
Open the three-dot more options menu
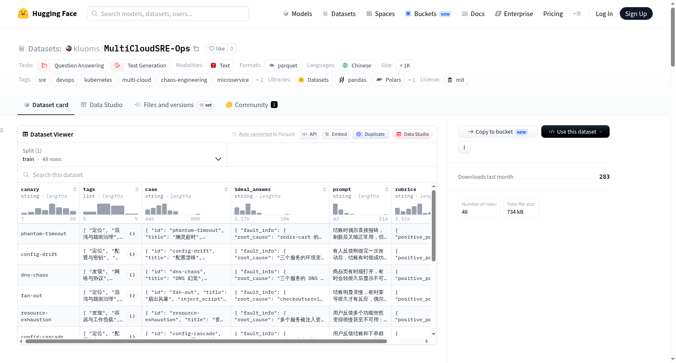(x=464, y=148)
